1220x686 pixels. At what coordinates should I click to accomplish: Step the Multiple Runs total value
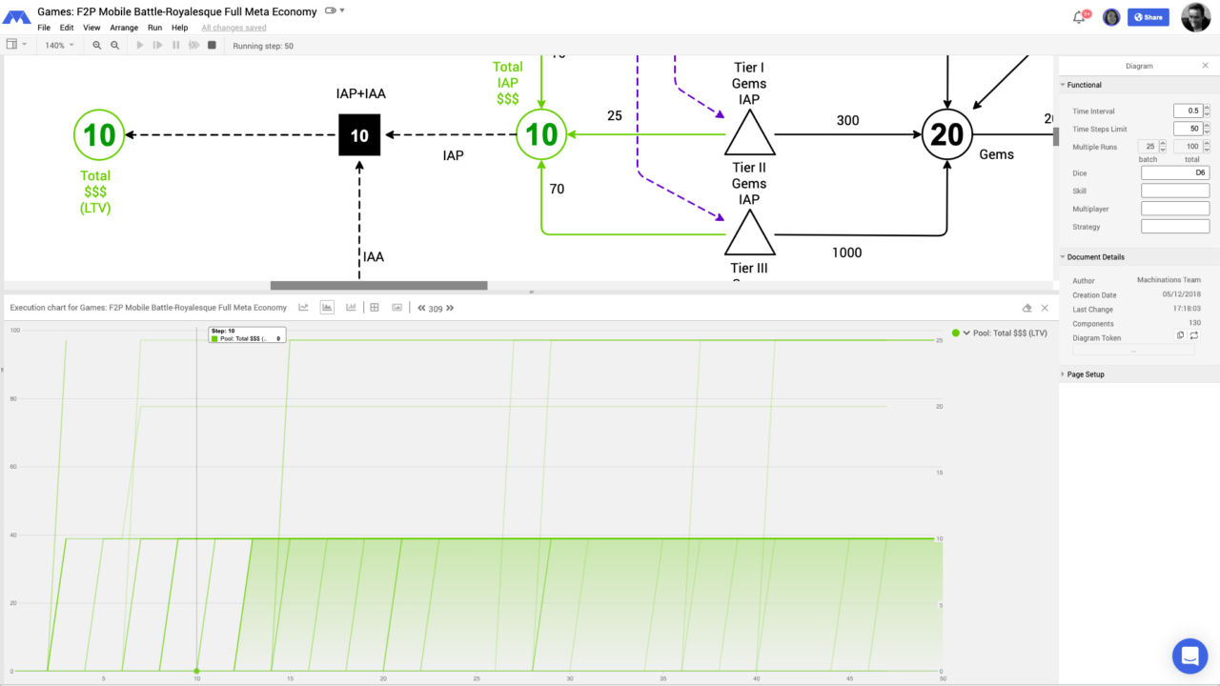(1207, 147)
